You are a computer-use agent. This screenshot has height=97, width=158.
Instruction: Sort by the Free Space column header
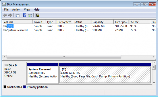coord(121,22)
